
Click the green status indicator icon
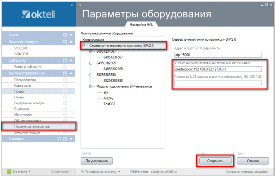tap(9, 171)
